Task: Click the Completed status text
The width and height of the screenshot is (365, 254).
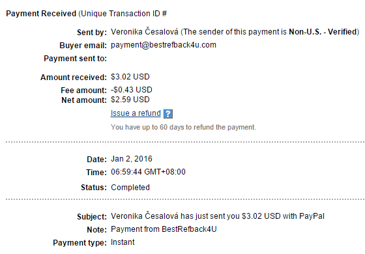Action: (130, 188)
